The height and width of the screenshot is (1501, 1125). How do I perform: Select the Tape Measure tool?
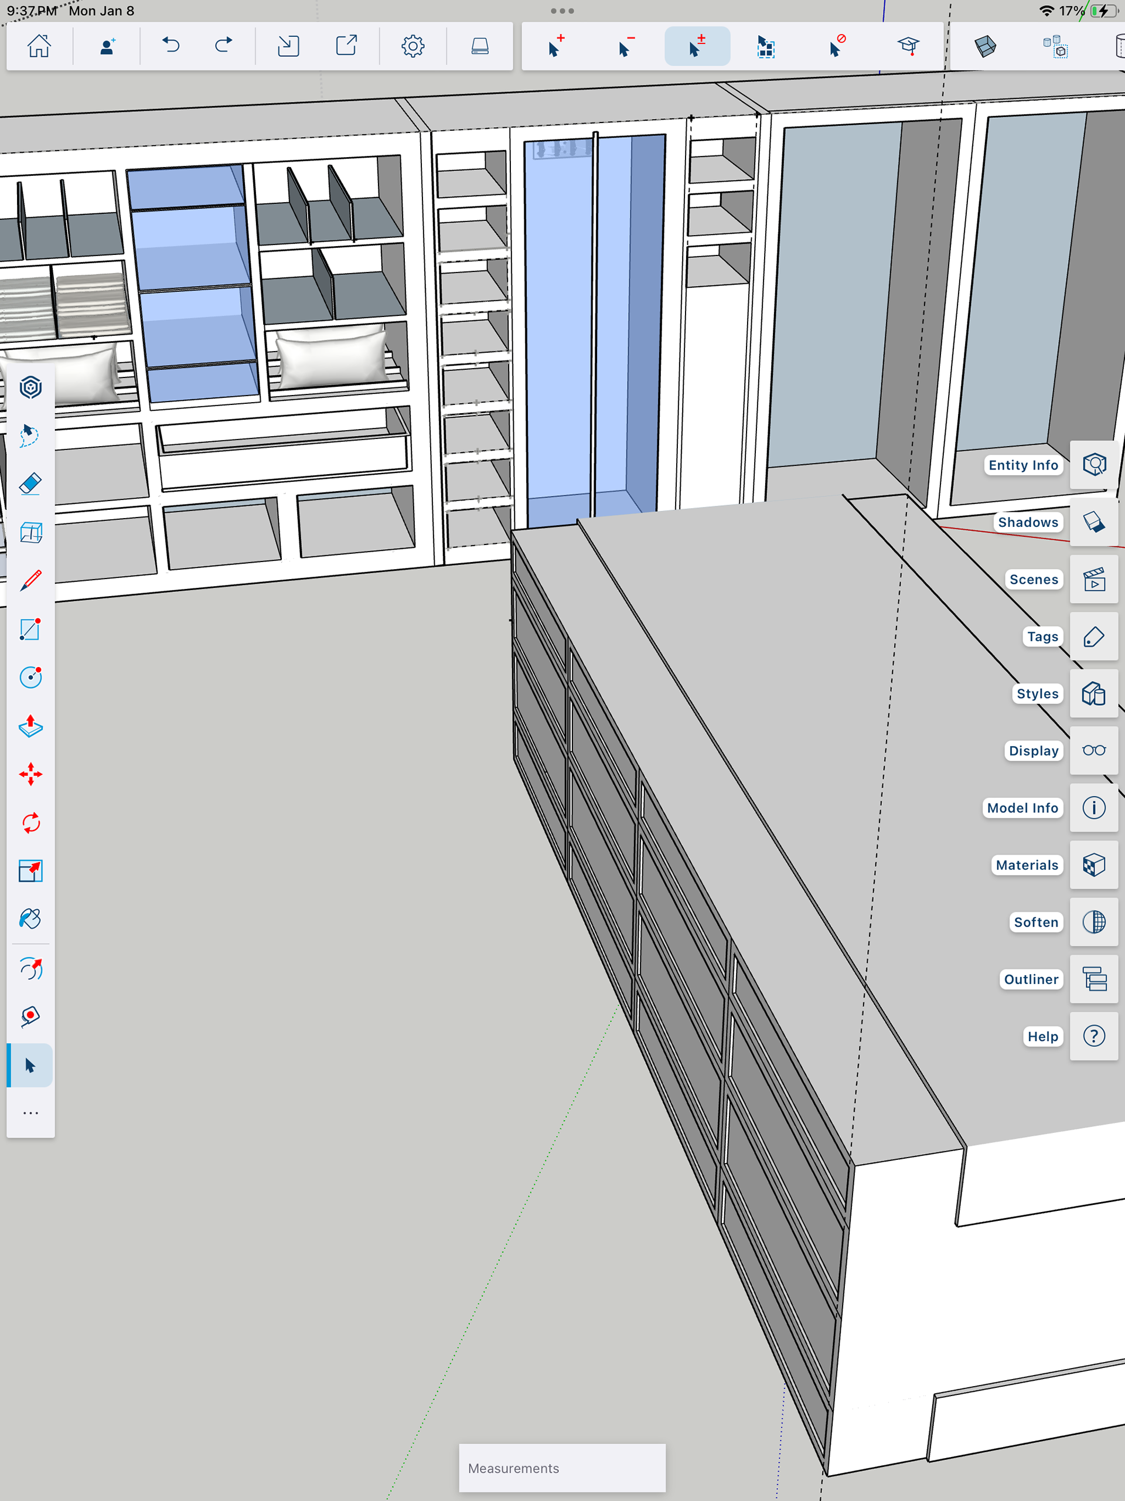pyautogui.click(x=30, y=1016)
